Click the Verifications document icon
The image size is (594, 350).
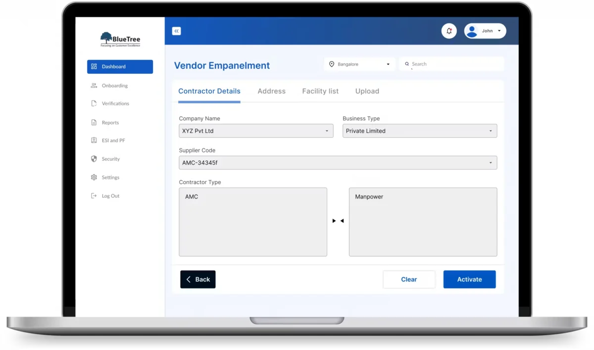tap(94, 103)
